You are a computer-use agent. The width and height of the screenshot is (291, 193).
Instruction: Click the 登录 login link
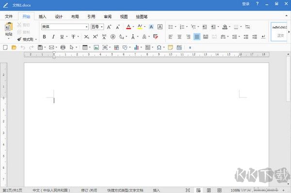point(246,4)
